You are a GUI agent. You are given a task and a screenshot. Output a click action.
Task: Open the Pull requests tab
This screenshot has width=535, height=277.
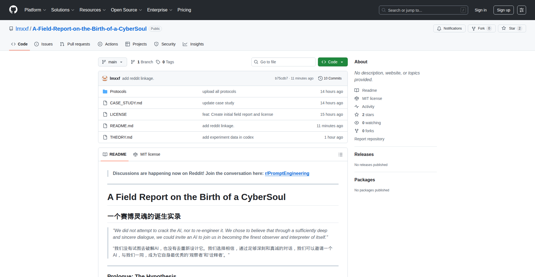tap(75, 44)
